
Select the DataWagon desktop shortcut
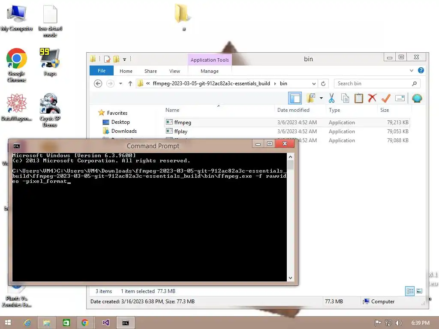pos(17,107)
